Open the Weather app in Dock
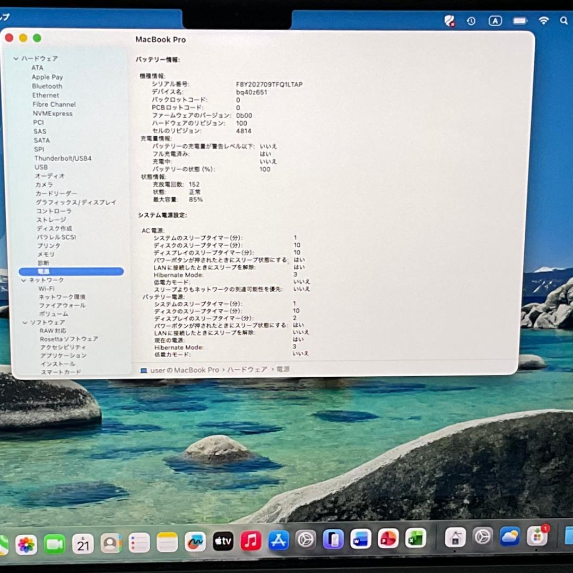573x573 pixels. coord(510,536)
